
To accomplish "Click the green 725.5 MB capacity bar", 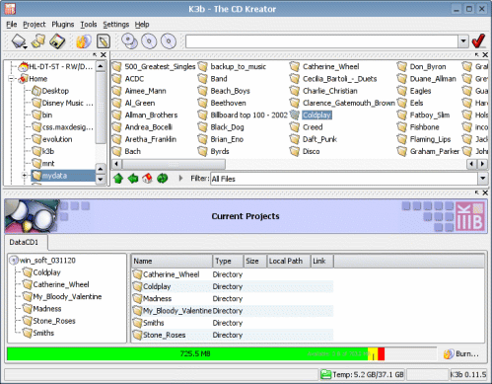I will (x=187, y=354).
